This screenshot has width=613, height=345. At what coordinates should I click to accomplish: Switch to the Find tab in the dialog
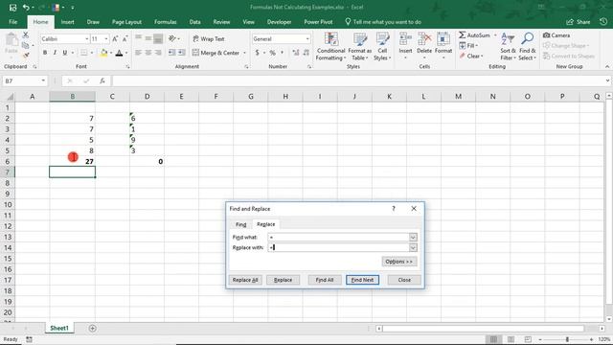pos(240,224)
